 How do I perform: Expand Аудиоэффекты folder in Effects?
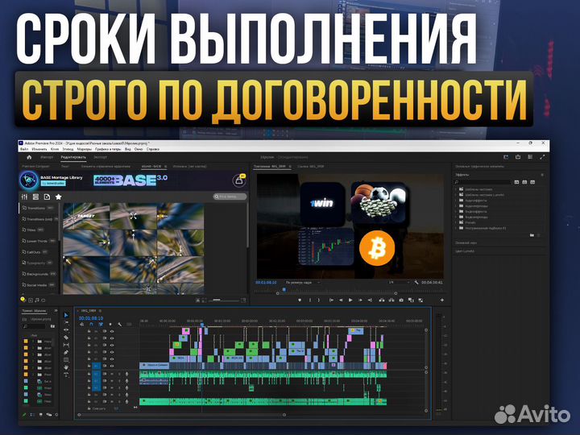pos(456,201)
